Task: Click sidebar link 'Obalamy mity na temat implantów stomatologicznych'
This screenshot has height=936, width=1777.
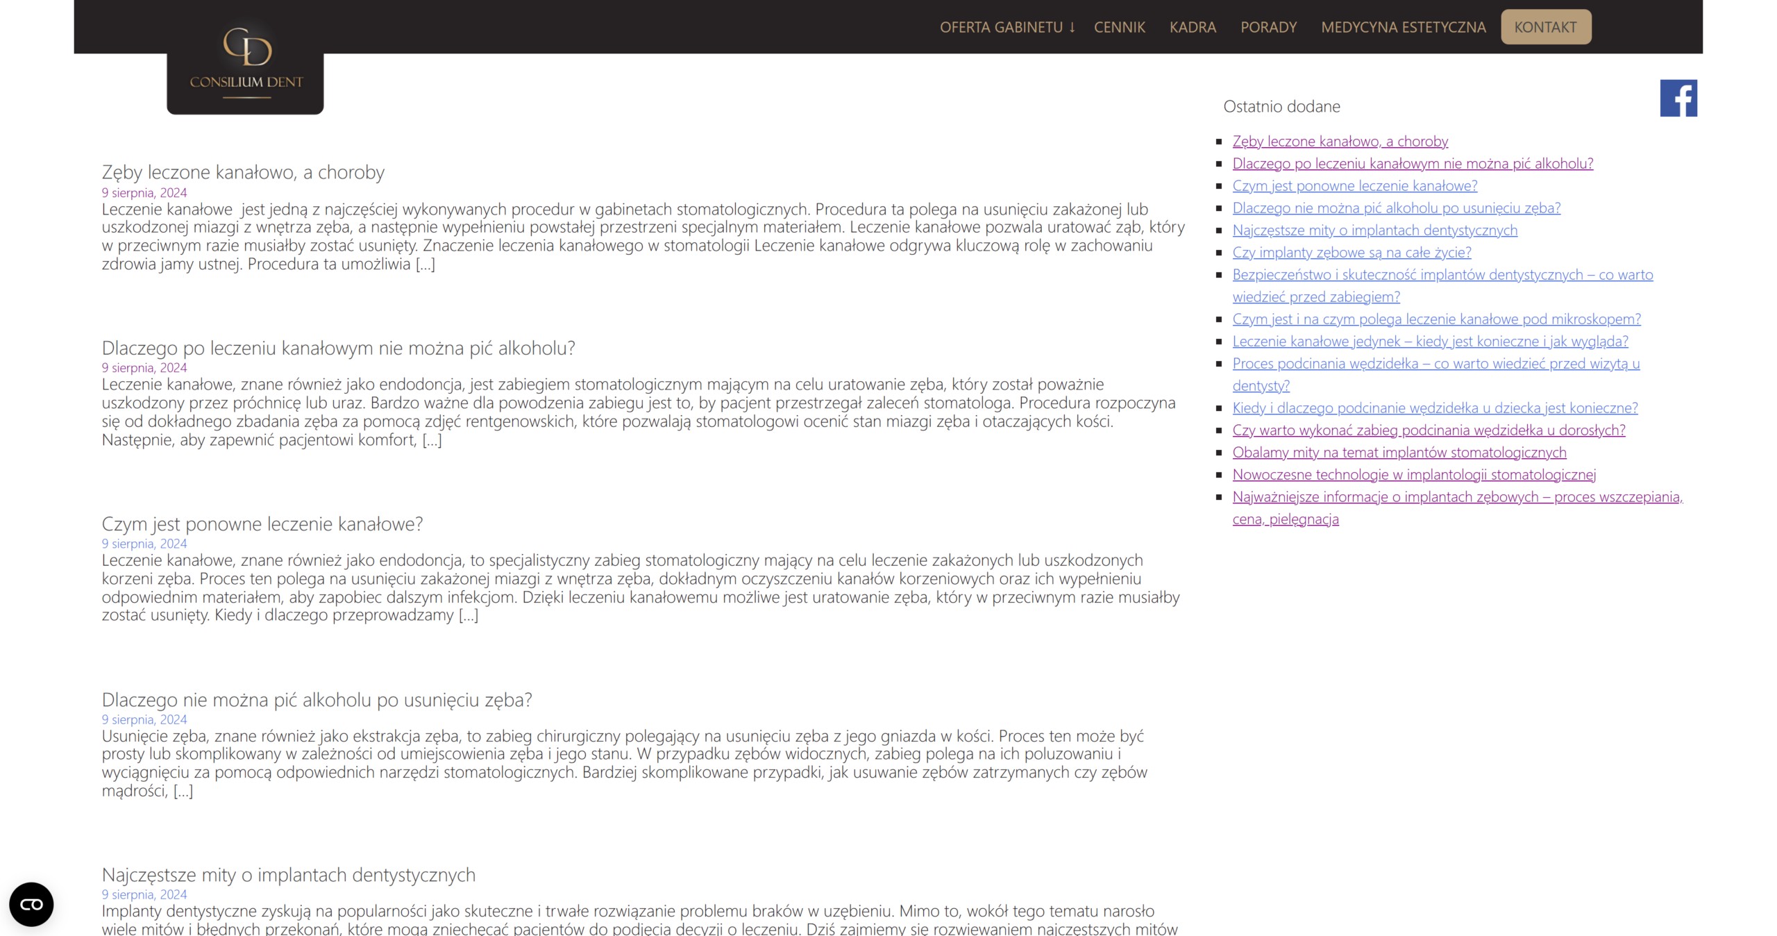Action: tap(1399, 453)
